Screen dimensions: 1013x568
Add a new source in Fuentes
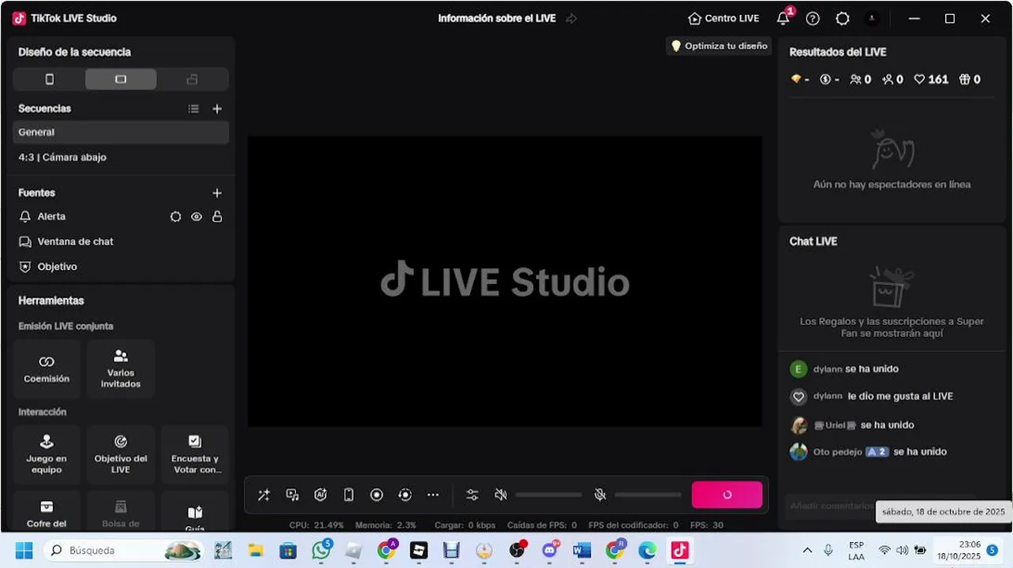click(217, 192)
